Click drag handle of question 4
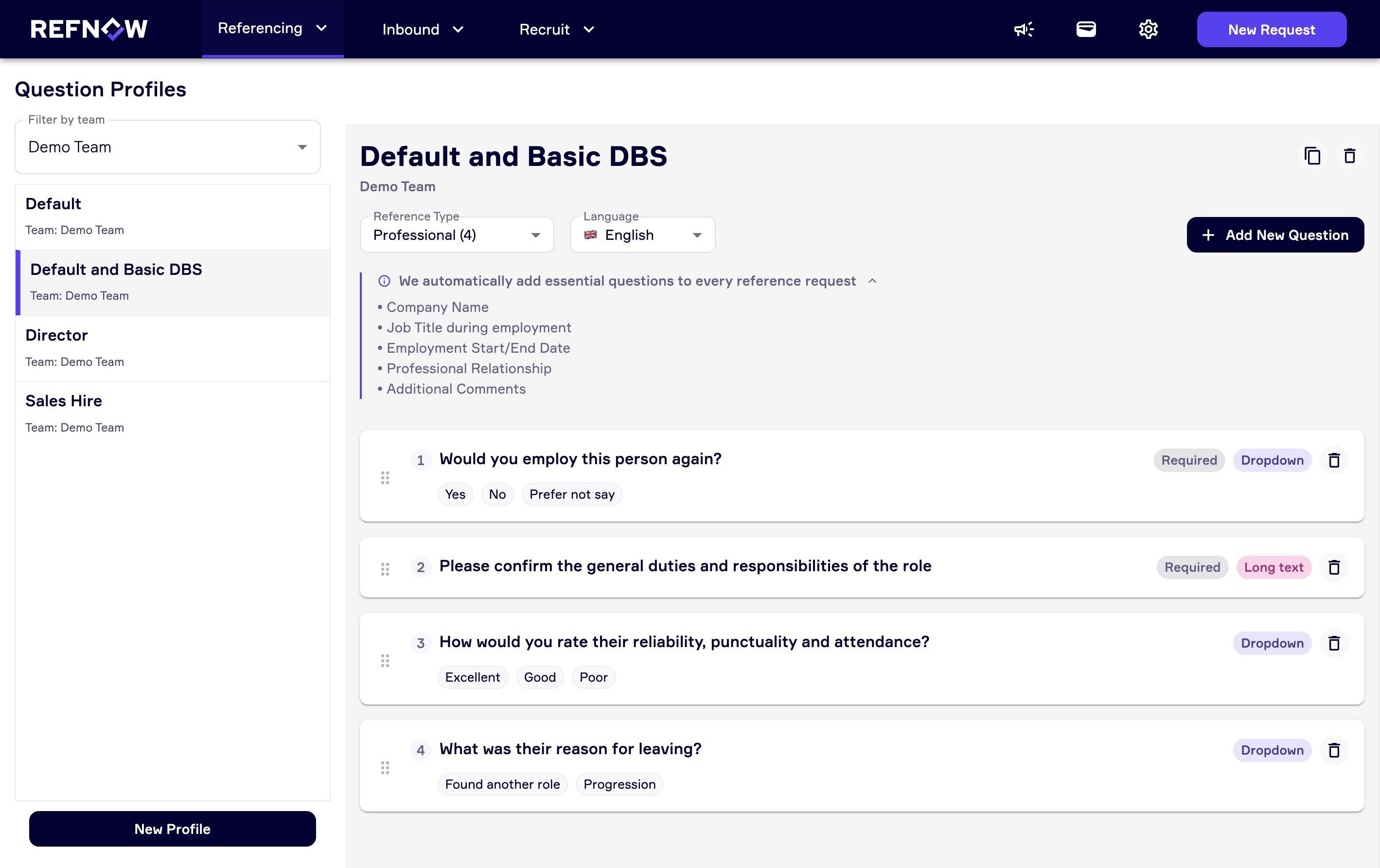Viewport: 1380px width, 868px height. click(x=385, y=768)
